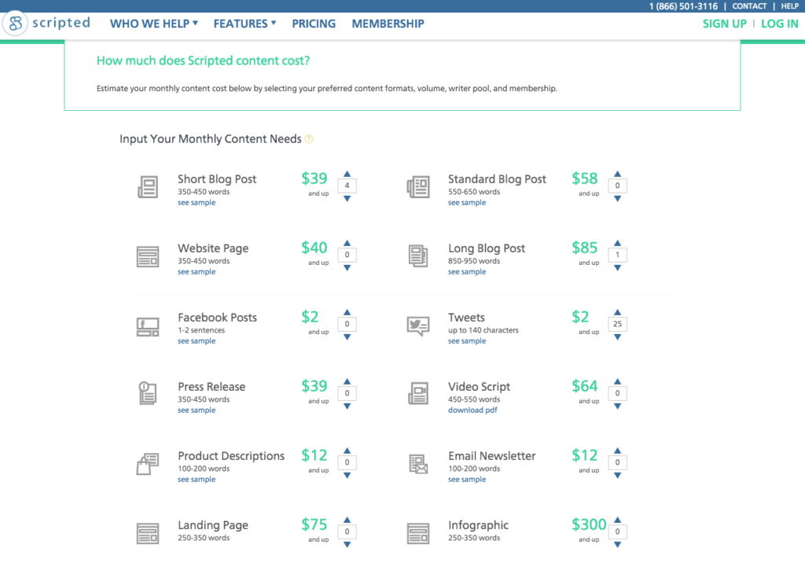Decrease Facebook Posts quantity

click(347, 336)
